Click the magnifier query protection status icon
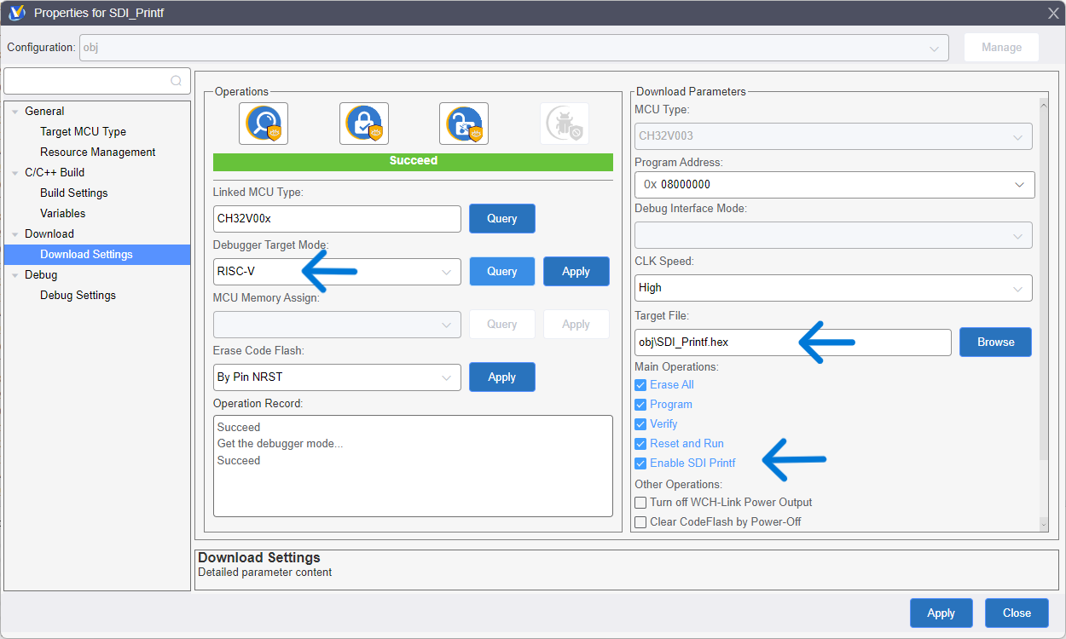 click(264, 124)
